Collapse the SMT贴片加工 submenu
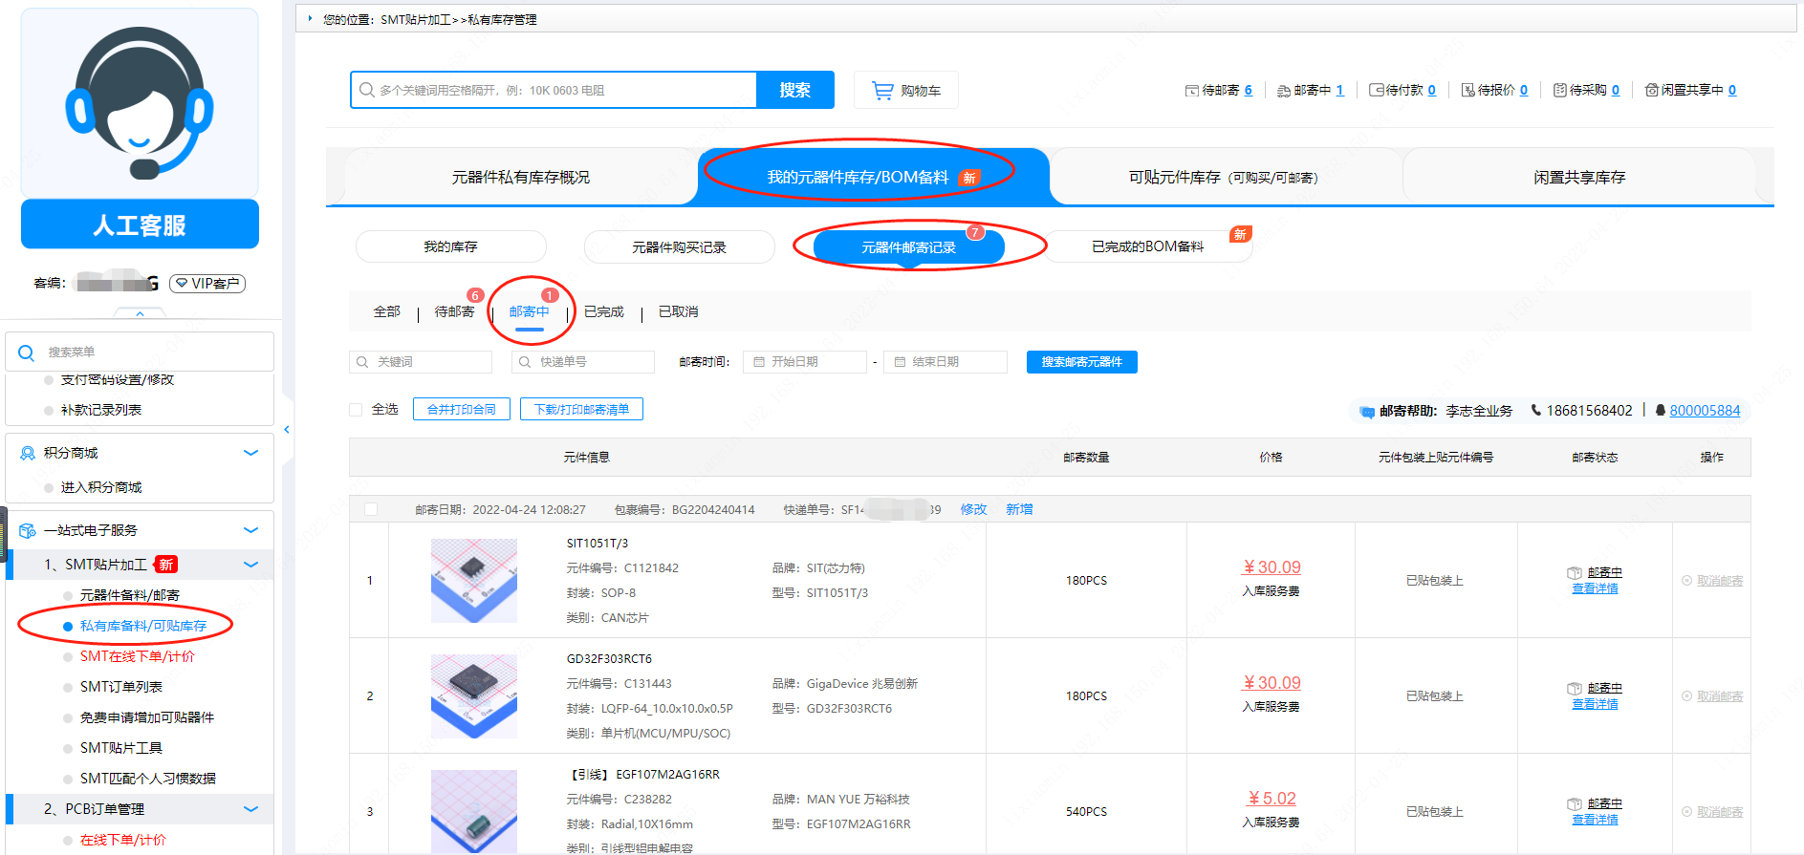The height and width of the screenshot is (855, 1804). click(x=251, y=565)
